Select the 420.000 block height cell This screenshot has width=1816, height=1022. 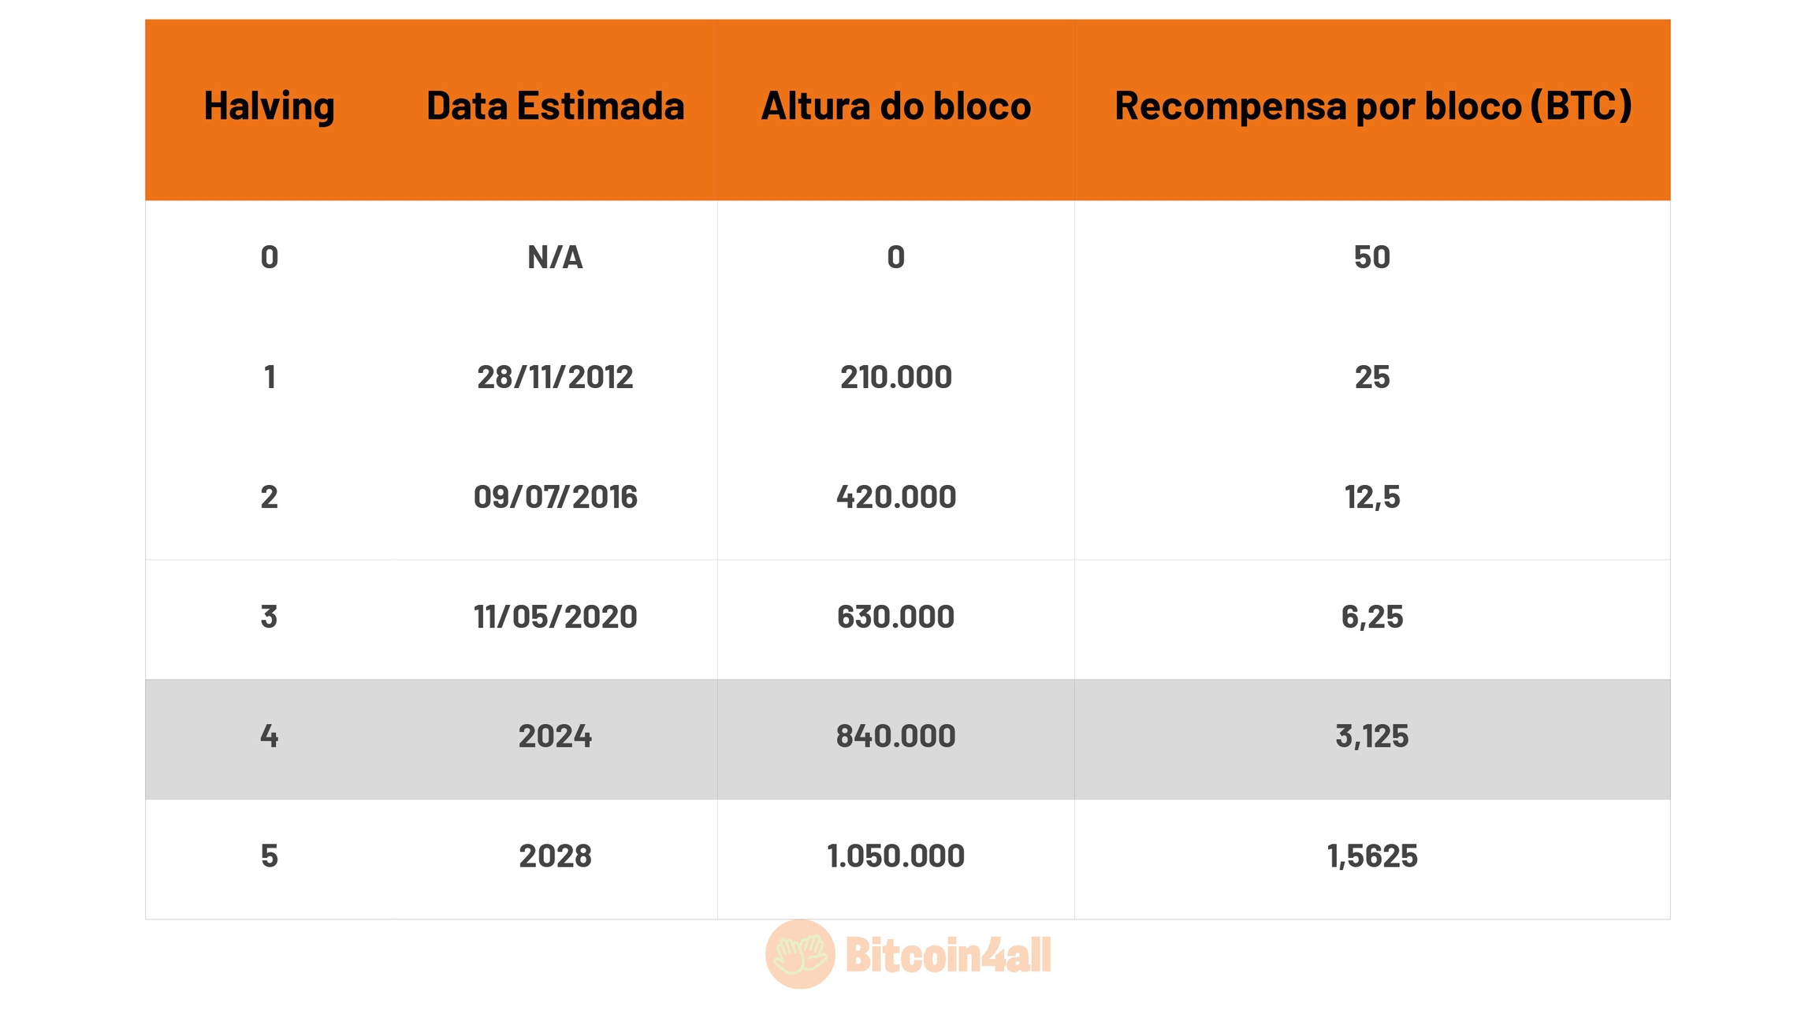click(895, 498)
